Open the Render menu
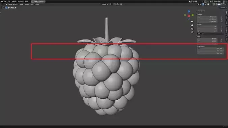 point(14,1)
